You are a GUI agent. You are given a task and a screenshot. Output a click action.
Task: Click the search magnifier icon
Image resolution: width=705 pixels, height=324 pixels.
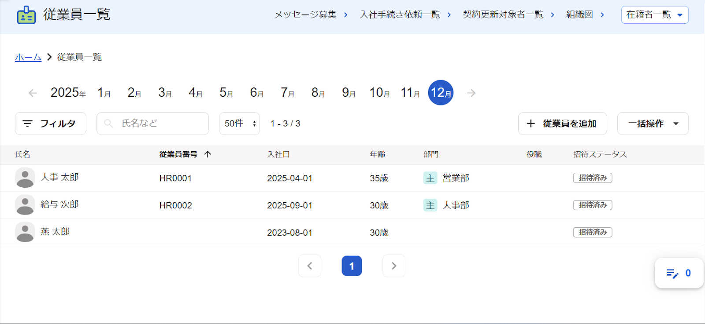point(108,124)
